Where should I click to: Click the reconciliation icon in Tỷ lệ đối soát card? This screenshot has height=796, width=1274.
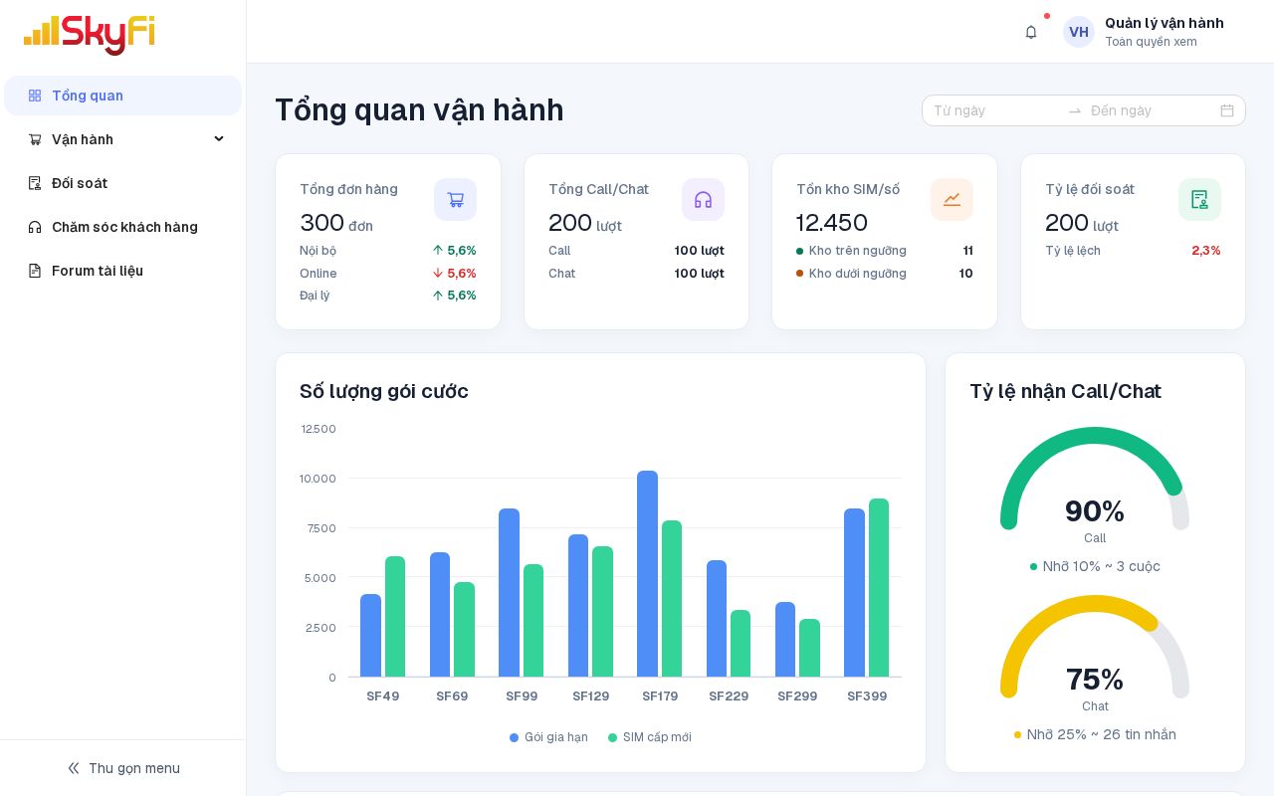point(1200,200)
